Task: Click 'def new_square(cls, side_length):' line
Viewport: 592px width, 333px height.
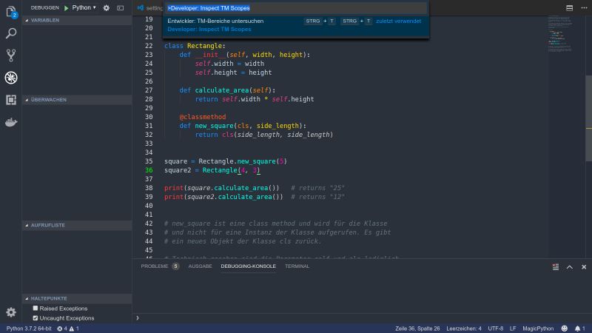Action: click(x=243, y=126)
